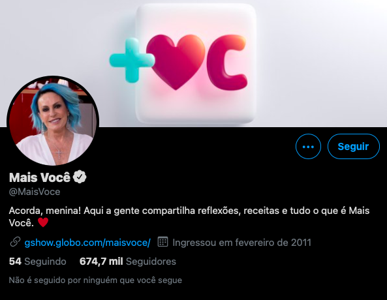Click the @MaisVoce handle text
The height and width of the screenshot is (300, 387).
pos(35,192)
